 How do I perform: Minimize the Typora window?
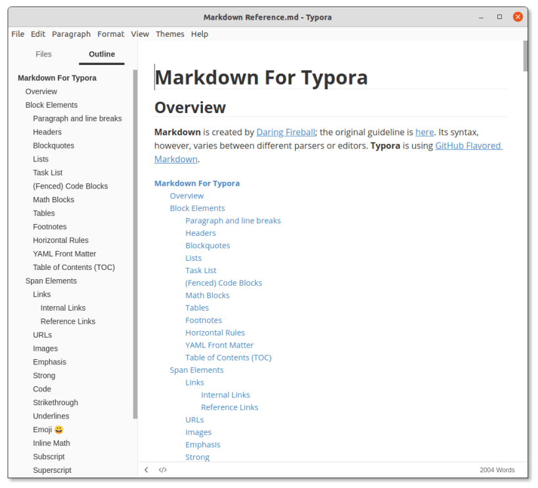481,17
